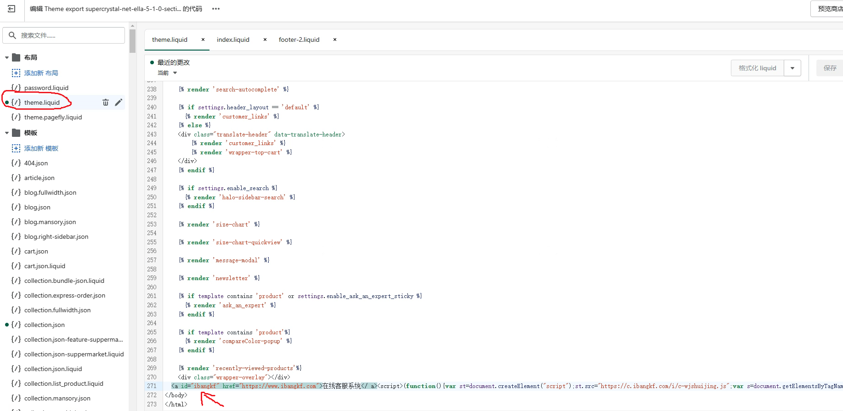Open theme.pagefly.liquid file
This screenshot has height=411, width=843.
tap(53, 117)
